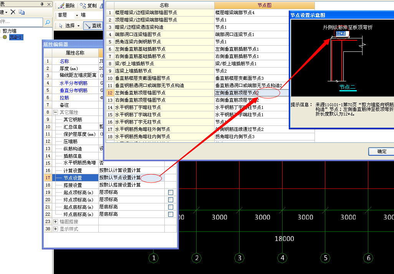Select row 左侧垂直筋顶层锚固节点
Image resolution: width=394 pixels, height=274 pixels.
(x=164, y=93)
